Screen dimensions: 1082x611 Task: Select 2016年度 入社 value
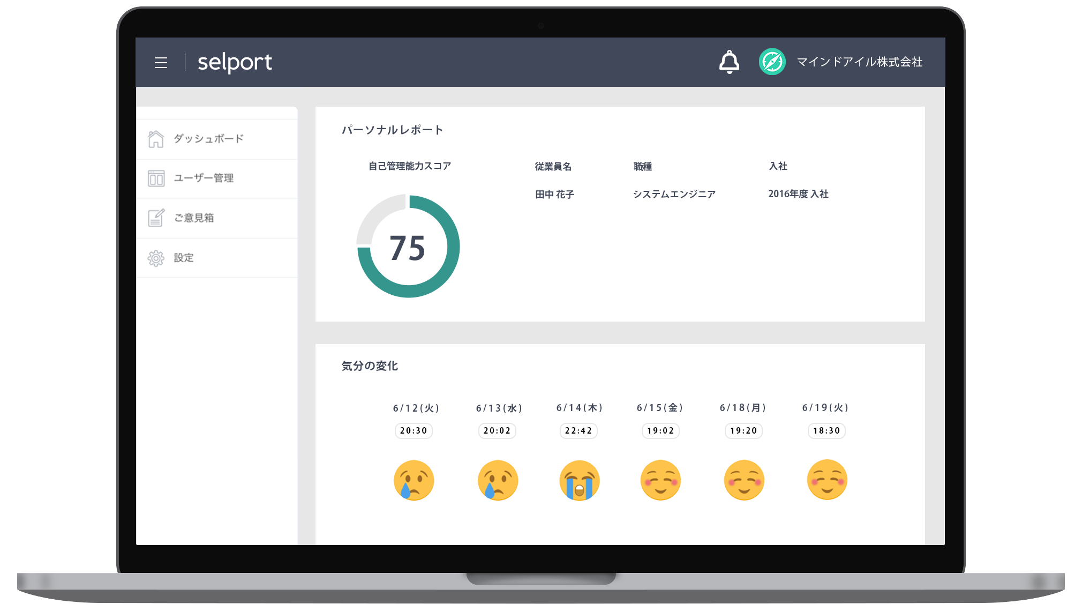[798, 194]
